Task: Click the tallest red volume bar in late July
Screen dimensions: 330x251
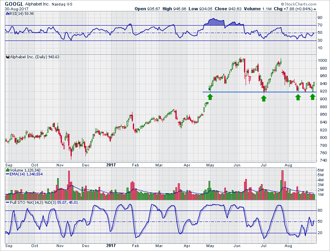Action: click(282, 185)
